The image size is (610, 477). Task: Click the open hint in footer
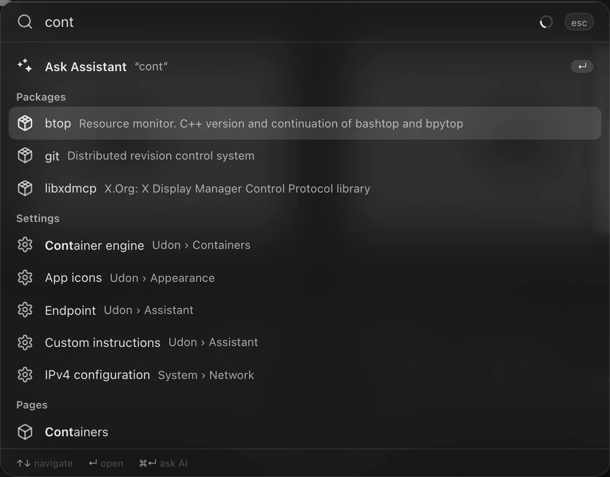[106, 463]
